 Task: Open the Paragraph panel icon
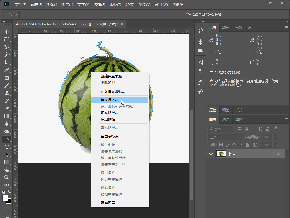(x=201, y=71)
